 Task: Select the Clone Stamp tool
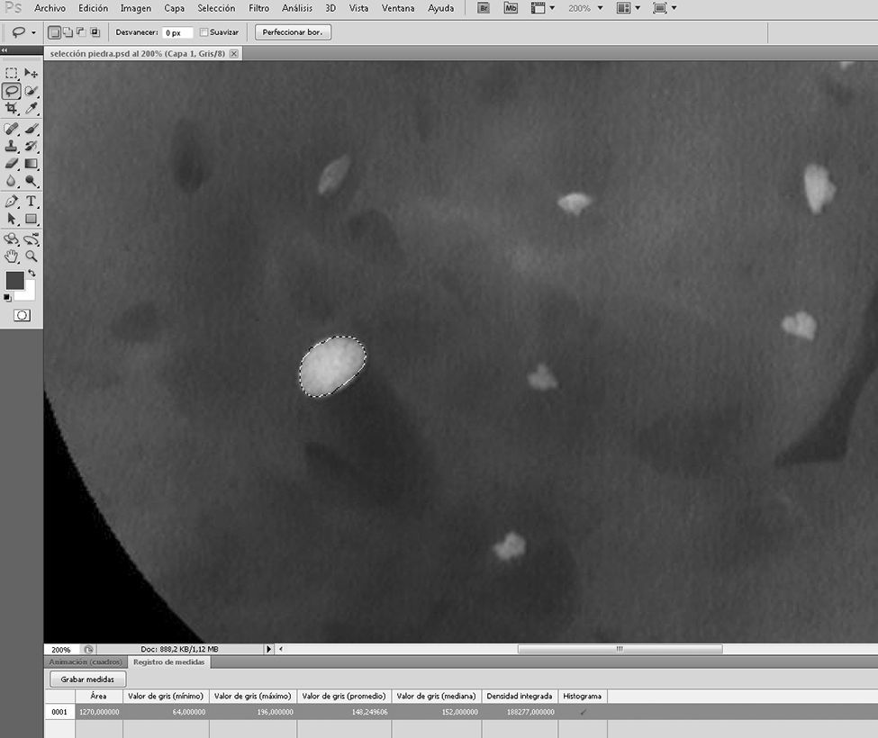(x=12, y=147)
